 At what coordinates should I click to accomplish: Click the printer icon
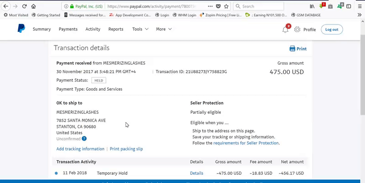tap(292, 49)
